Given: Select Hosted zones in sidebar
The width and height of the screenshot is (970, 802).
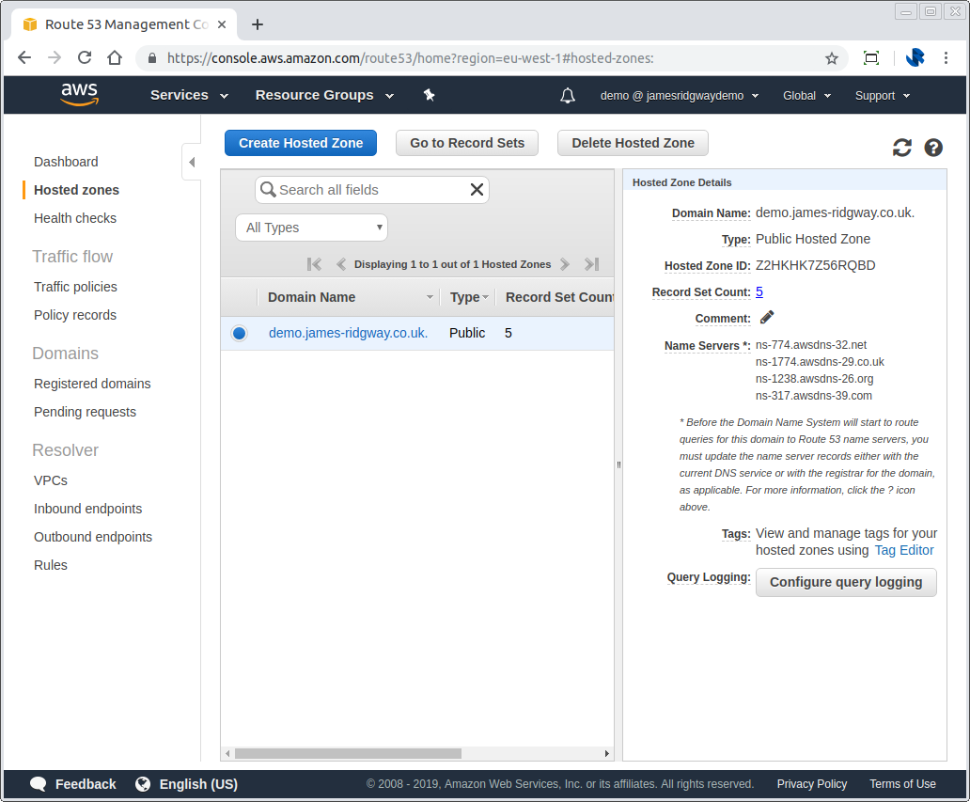Looking at the screenshot, I should pos(77,190).
